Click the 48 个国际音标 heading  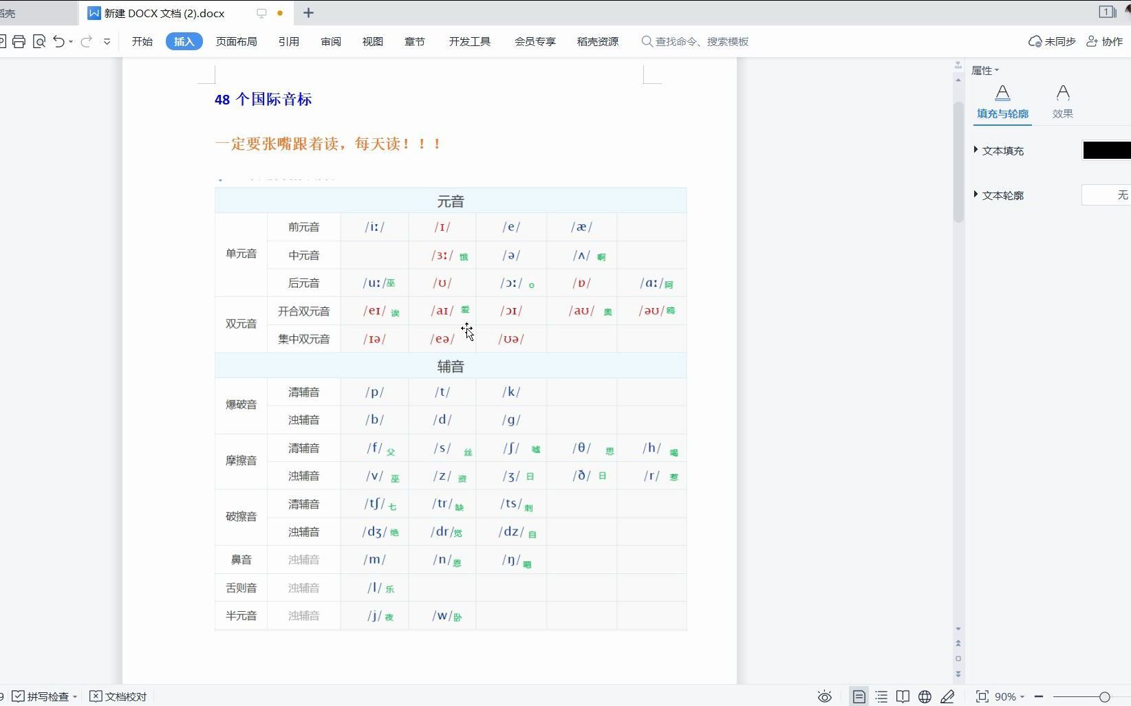[x=263, y=99]
